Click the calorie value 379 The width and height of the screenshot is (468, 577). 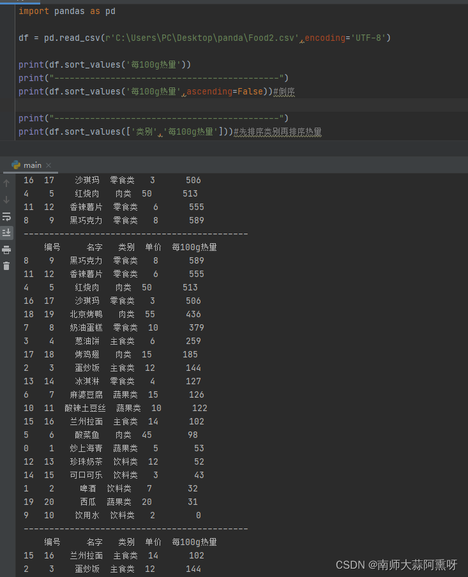coord(196,327)
